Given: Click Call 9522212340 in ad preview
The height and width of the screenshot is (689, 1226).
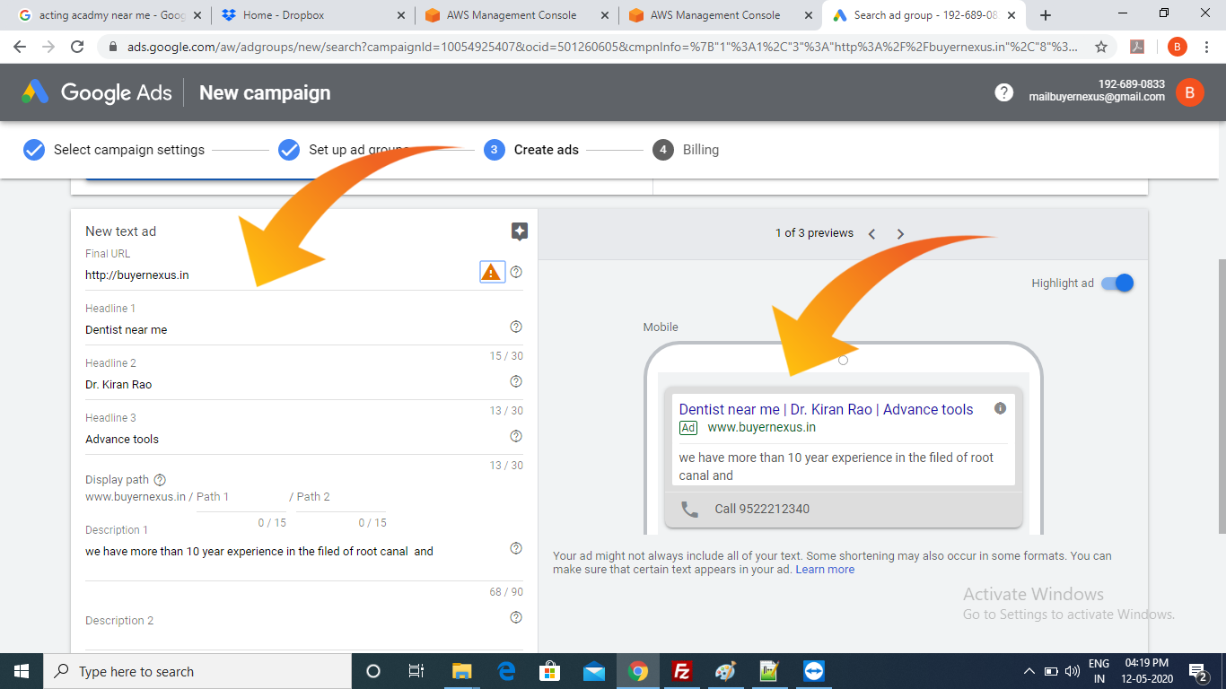Looking at the screenshot, I should click(762, 509).
